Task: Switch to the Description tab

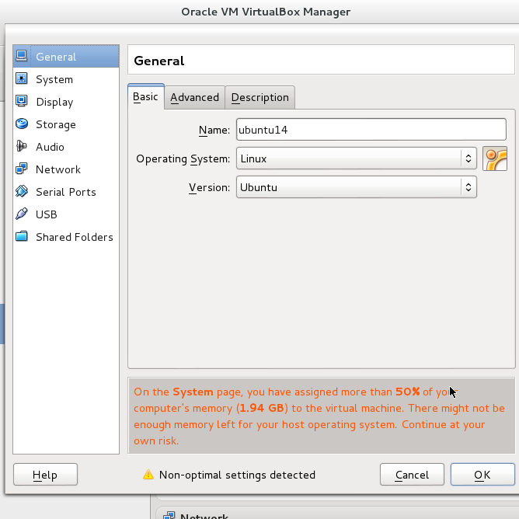Action: click(x=259, y=97)
